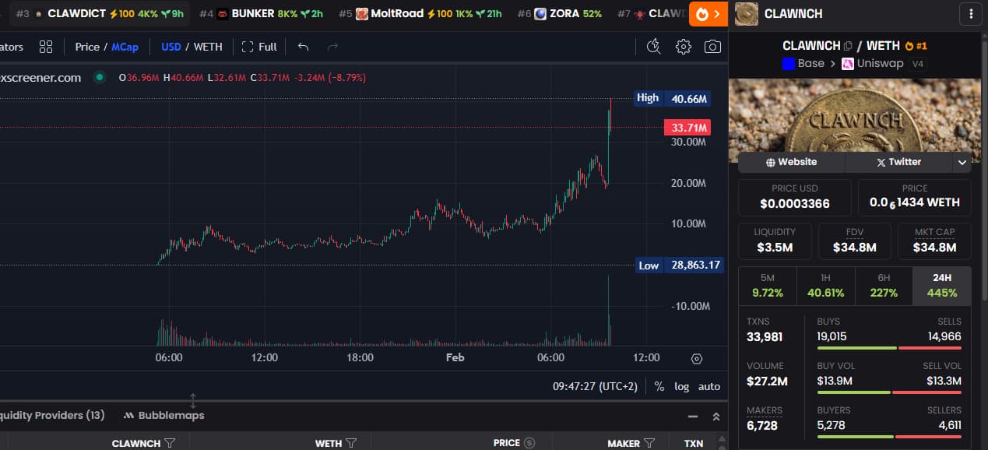
Task: Open time axis settings icon below chart
Action: tap(697, 358)
